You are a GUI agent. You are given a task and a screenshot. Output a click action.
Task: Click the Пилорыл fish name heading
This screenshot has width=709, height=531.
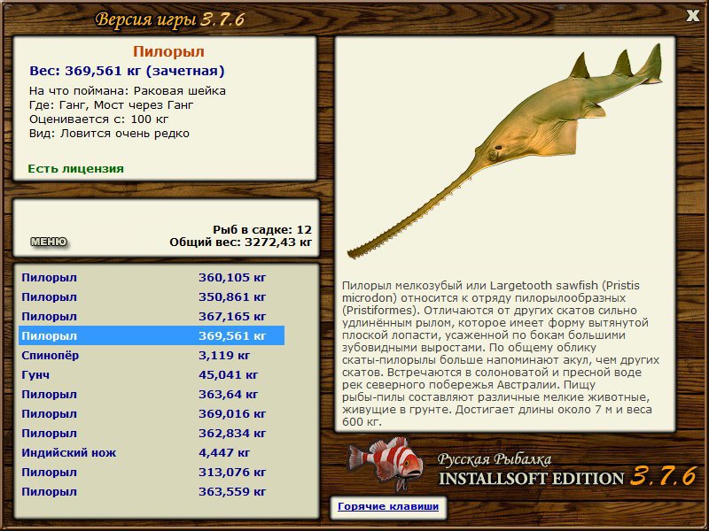click(168, 51)
